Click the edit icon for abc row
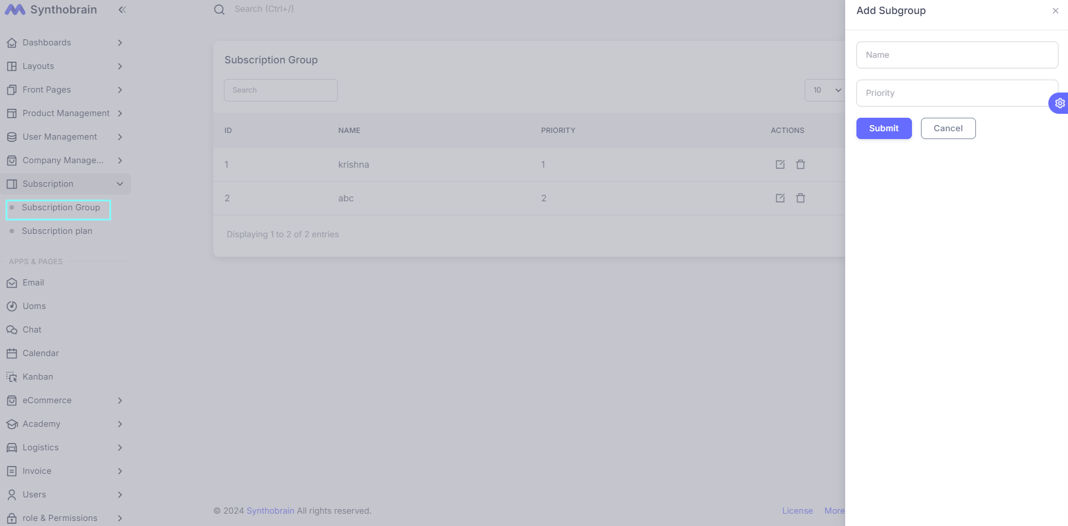 pyautogui.click(x=780, y=198)
